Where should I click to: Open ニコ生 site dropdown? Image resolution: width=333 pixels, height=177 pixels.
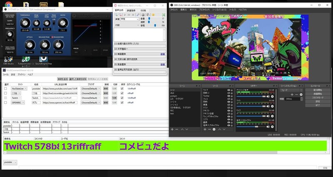tap(16, 93)
